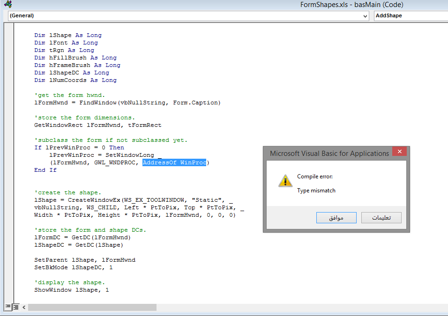Click the margin indicator bar beside the code
The image size is (448, 316).
pos(9,163)
